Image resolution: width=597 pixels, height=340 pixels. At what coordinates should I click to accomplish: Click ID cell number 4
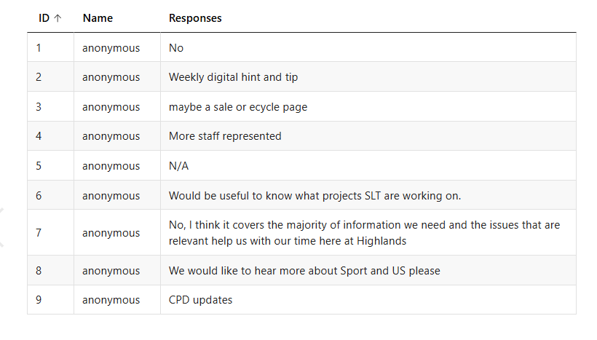39,136
